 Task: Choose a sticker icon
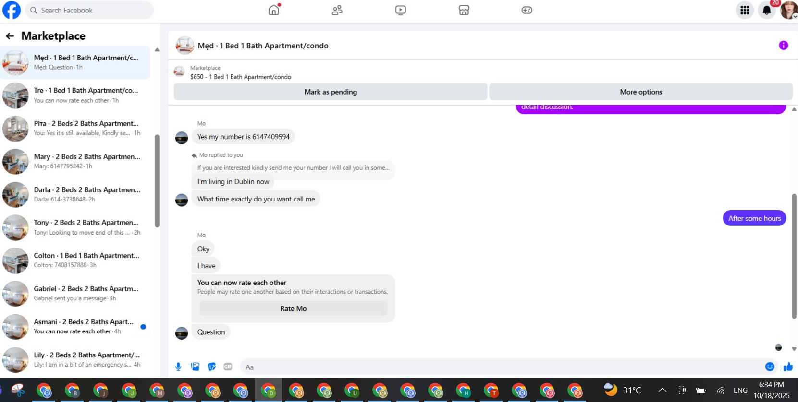211,367
